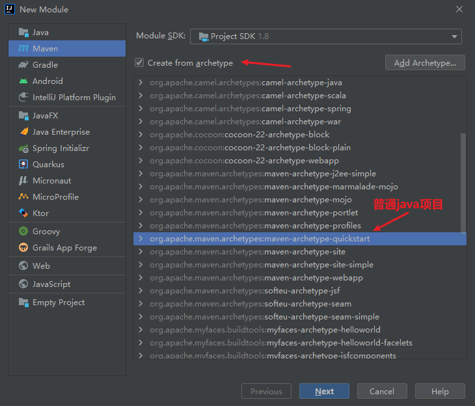Expand maven-archetype-quickstart chevron
475x406 pixels.
141,239
